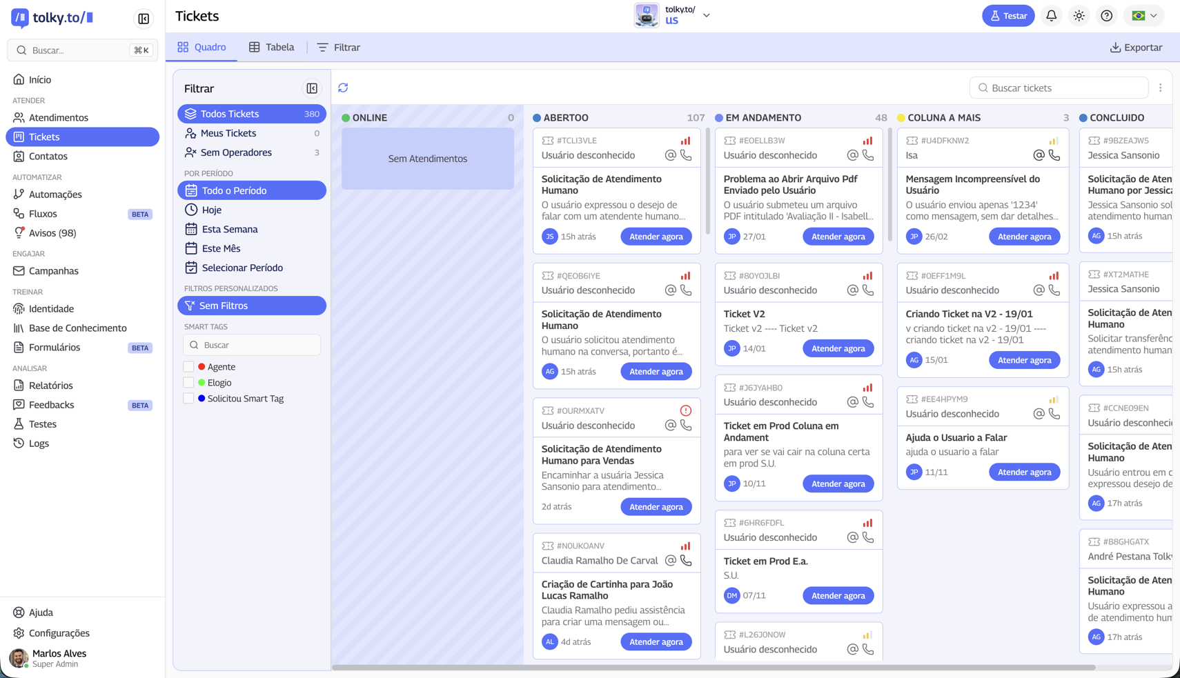Open the three-dot menu beside ticket search
The image size is (1180, 678).
click(1160, 88)
